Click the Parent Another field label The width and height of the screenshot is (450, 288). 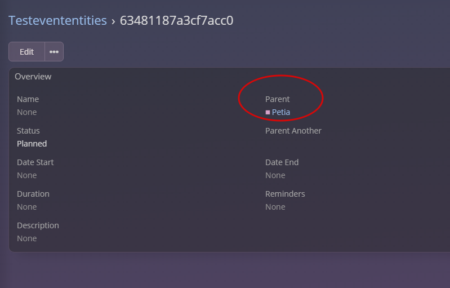[293, 131]
